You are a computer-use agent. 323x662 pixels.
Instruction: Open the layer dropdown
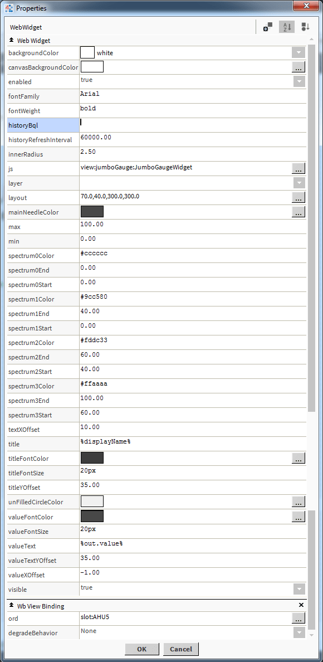point(299,183)
